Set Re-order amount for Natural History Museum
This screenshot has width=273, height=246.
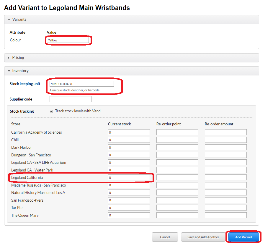click(226, 192)
